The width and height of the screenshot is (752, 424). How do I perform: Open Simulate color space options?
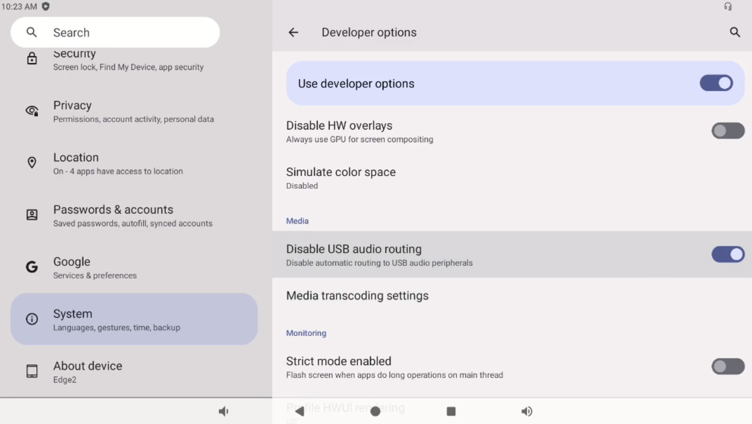pyautogui.click(x=341, y=178)
